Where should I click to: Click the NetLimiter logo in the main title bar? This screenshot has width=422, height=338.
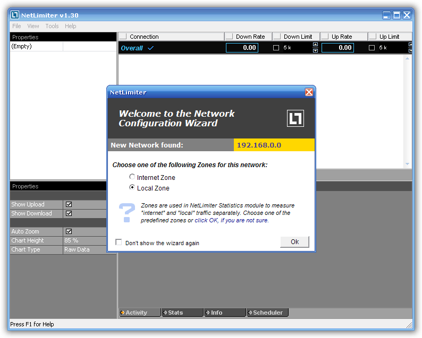15,15
